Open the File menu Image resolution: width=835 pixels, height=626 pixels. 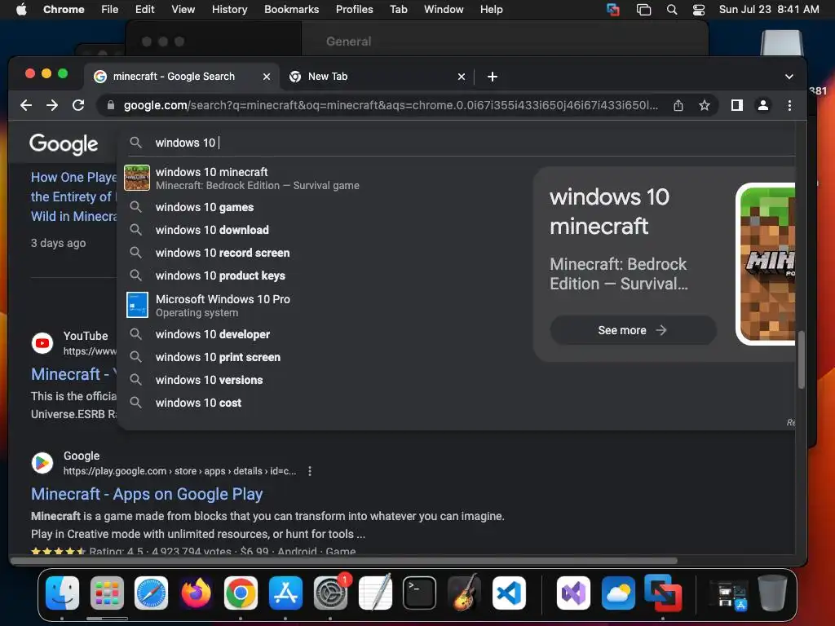(x=110, y=10)
